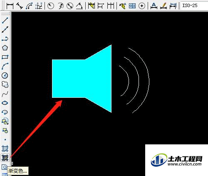Select the Ellipse tool

[5, 103]
